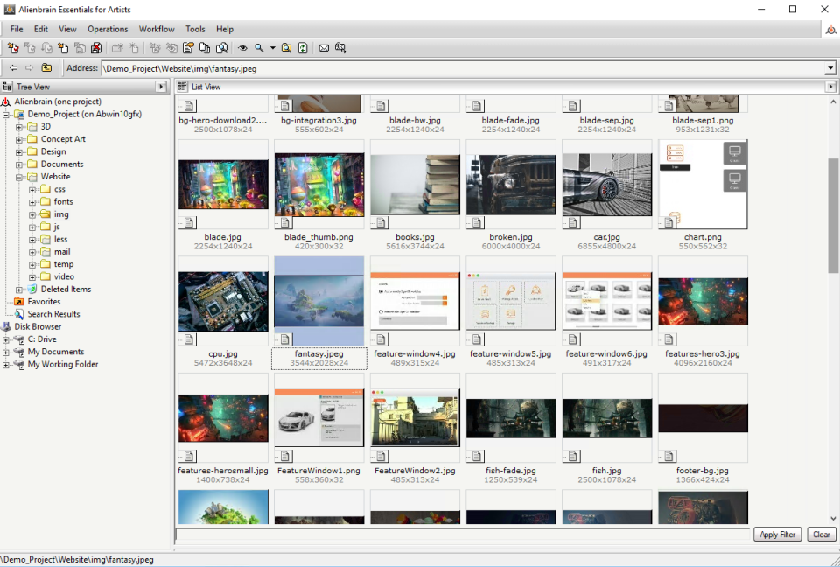The image size is (840, 567).
Task: Select the car.jpg thumbnail
Action: coord(606,185)
